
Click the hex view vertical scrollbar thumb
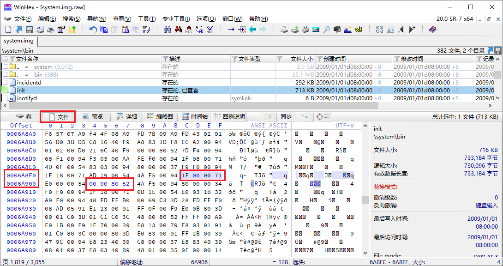pos(365,200)
